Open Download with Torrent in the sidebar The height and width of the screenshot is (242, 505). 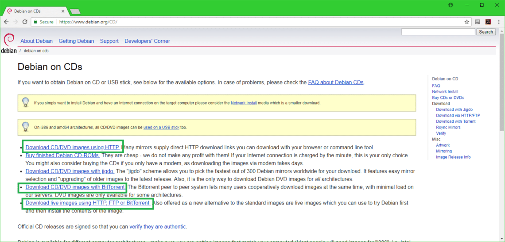point(456,121)
